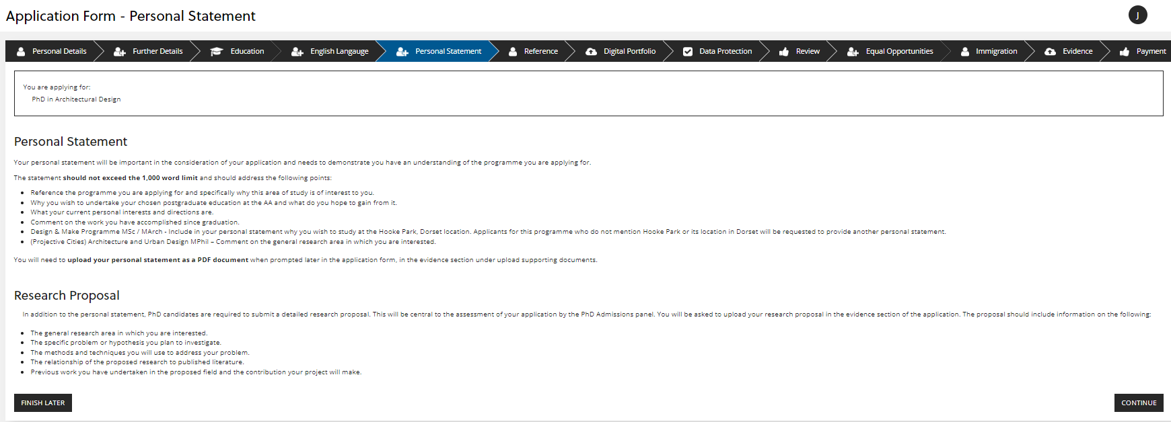
Task: Open the user avatar 'J' menu
Action: coord(1137,15)
